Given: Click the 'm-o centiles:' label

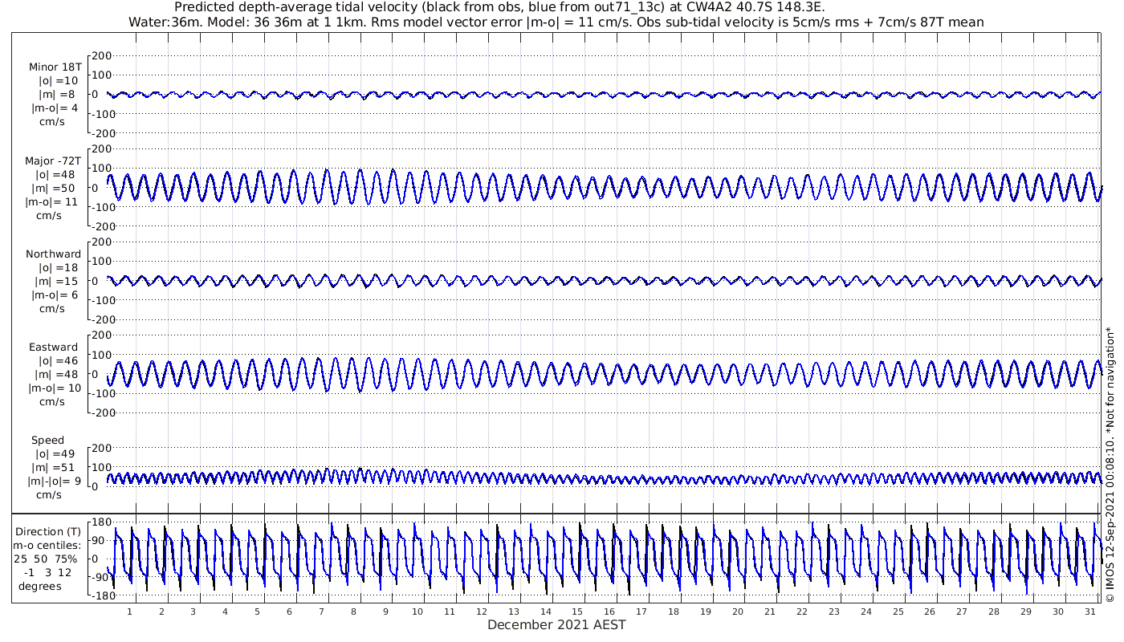Looking at the screenshot, I should tap(47, 546).
